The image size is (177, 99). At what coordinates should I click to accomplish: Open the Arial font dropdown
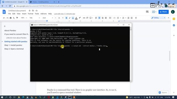tap(48, 18)
